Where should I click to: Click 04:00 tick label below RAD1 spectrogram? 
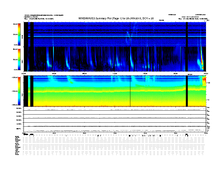(54, 73)
